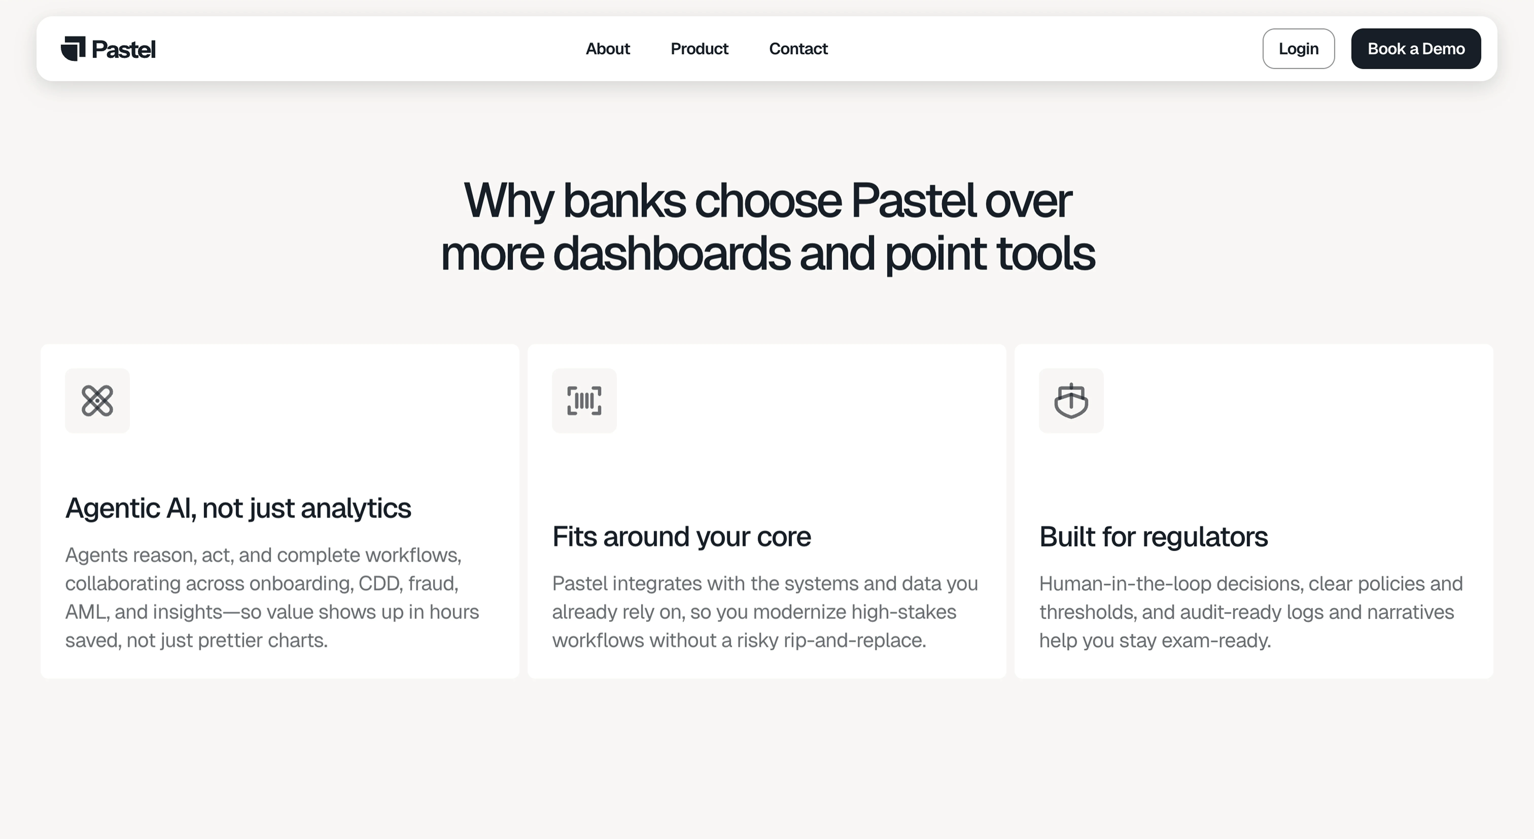This screenshot has height=839, width=1534.
Task: Click the barcode scan icon
Action: click(584, 401)
